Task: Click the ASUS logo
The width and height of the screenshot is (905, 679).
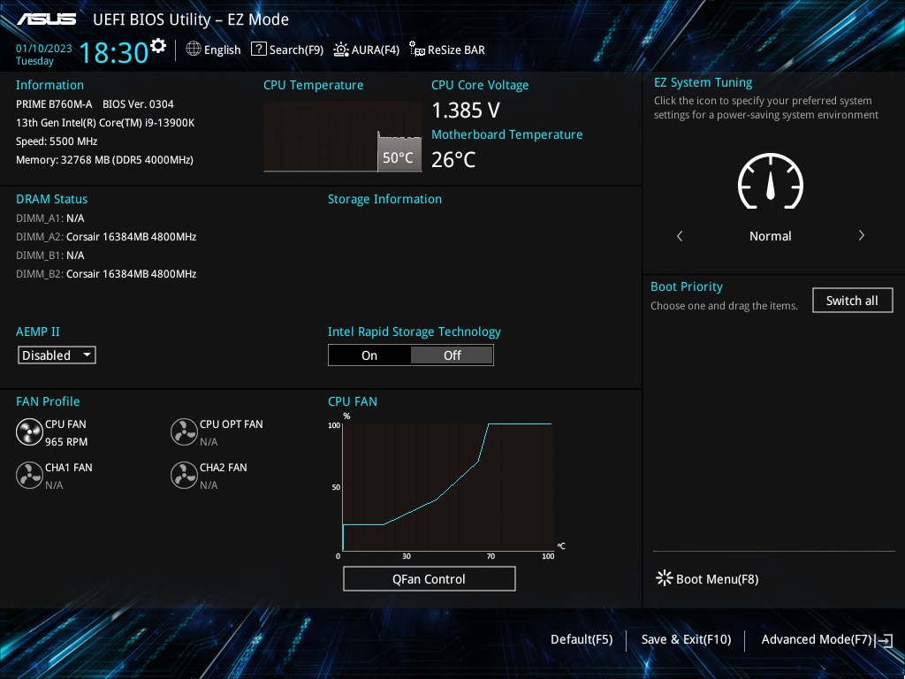Action: click(46, 19)
